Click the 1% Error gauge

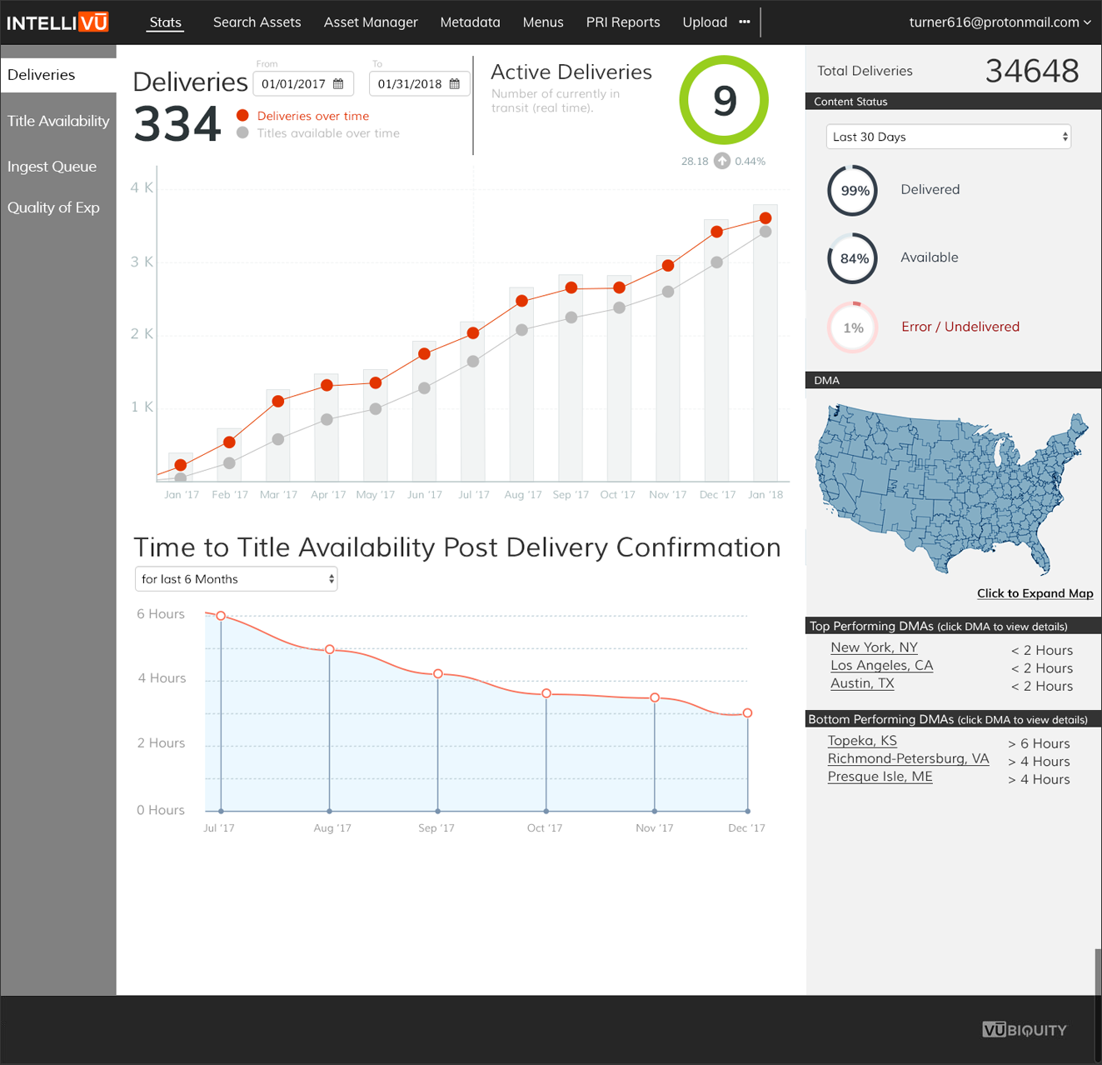853,327
